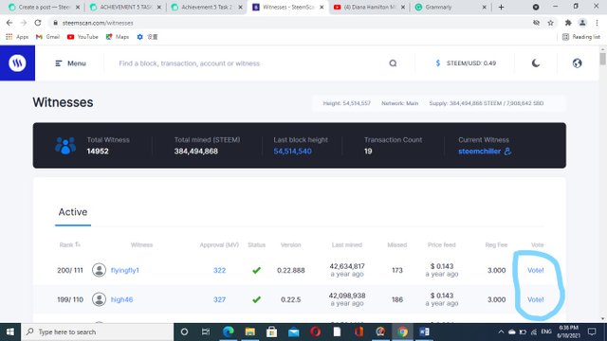Screen dimensions: 607x341
Task: Go back in browser history
Action: 9,23
